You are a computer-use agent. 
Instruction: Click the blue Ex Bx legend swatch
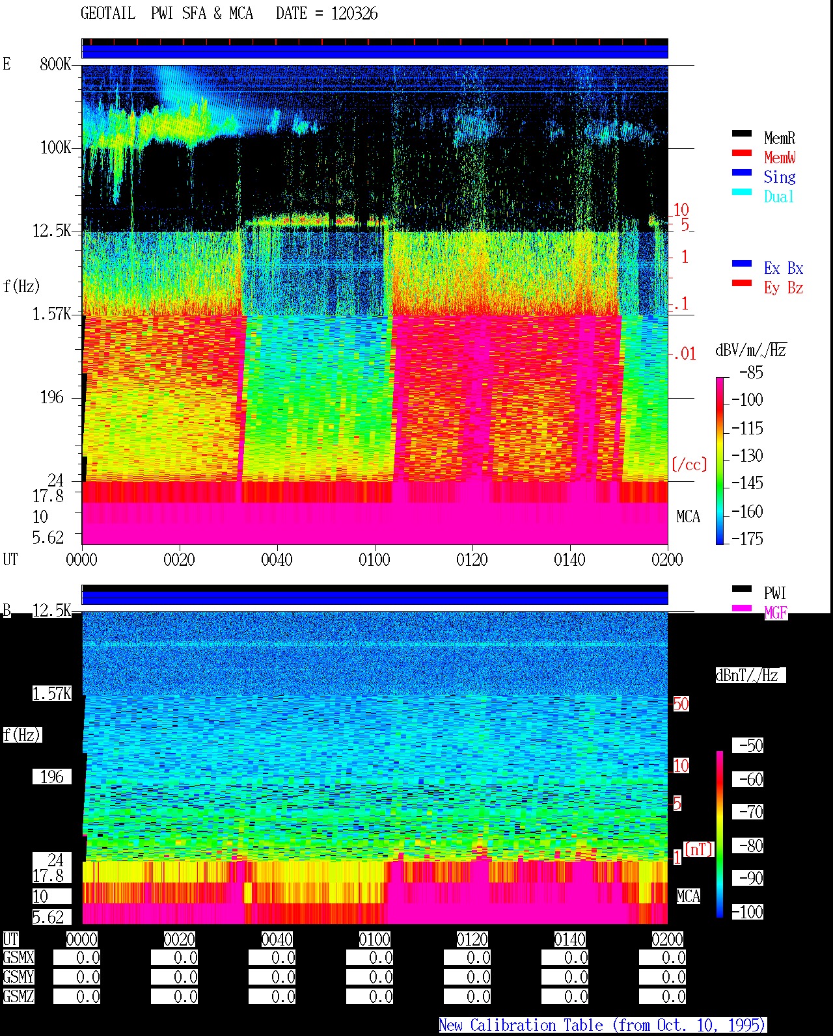[742, 264]
